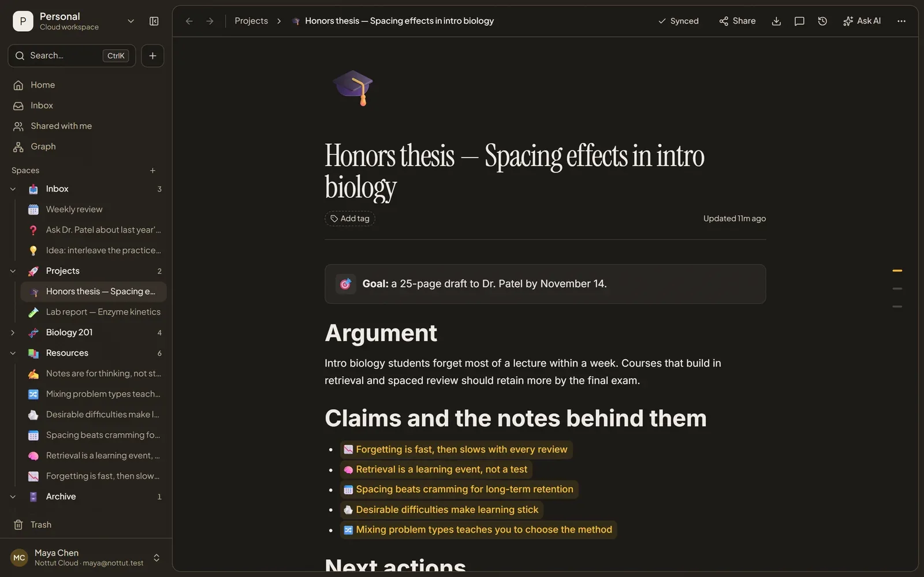Click the export download icon
Viewport: 924px width, 577px height.
776,21
